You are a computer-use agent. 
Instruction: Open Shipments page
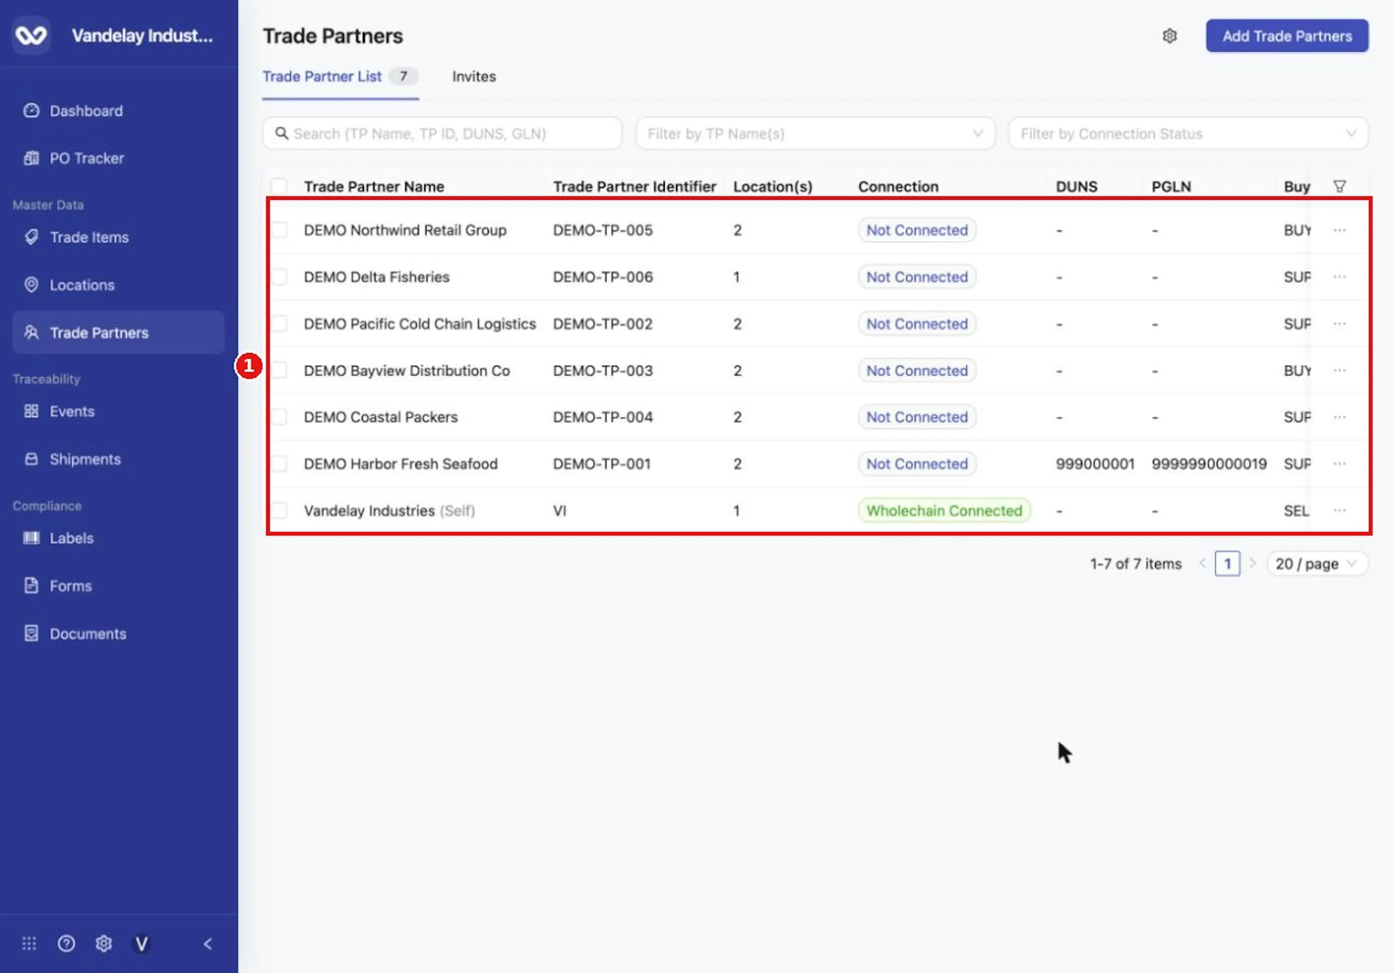click(x=118, y=459)
